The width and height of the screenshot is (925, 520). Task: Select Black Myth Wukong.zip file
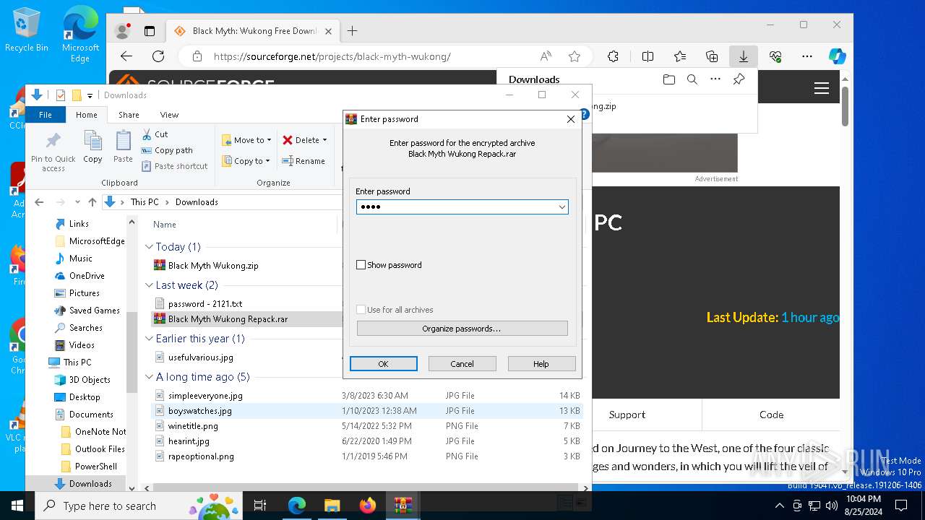click(x=213, y=266)
